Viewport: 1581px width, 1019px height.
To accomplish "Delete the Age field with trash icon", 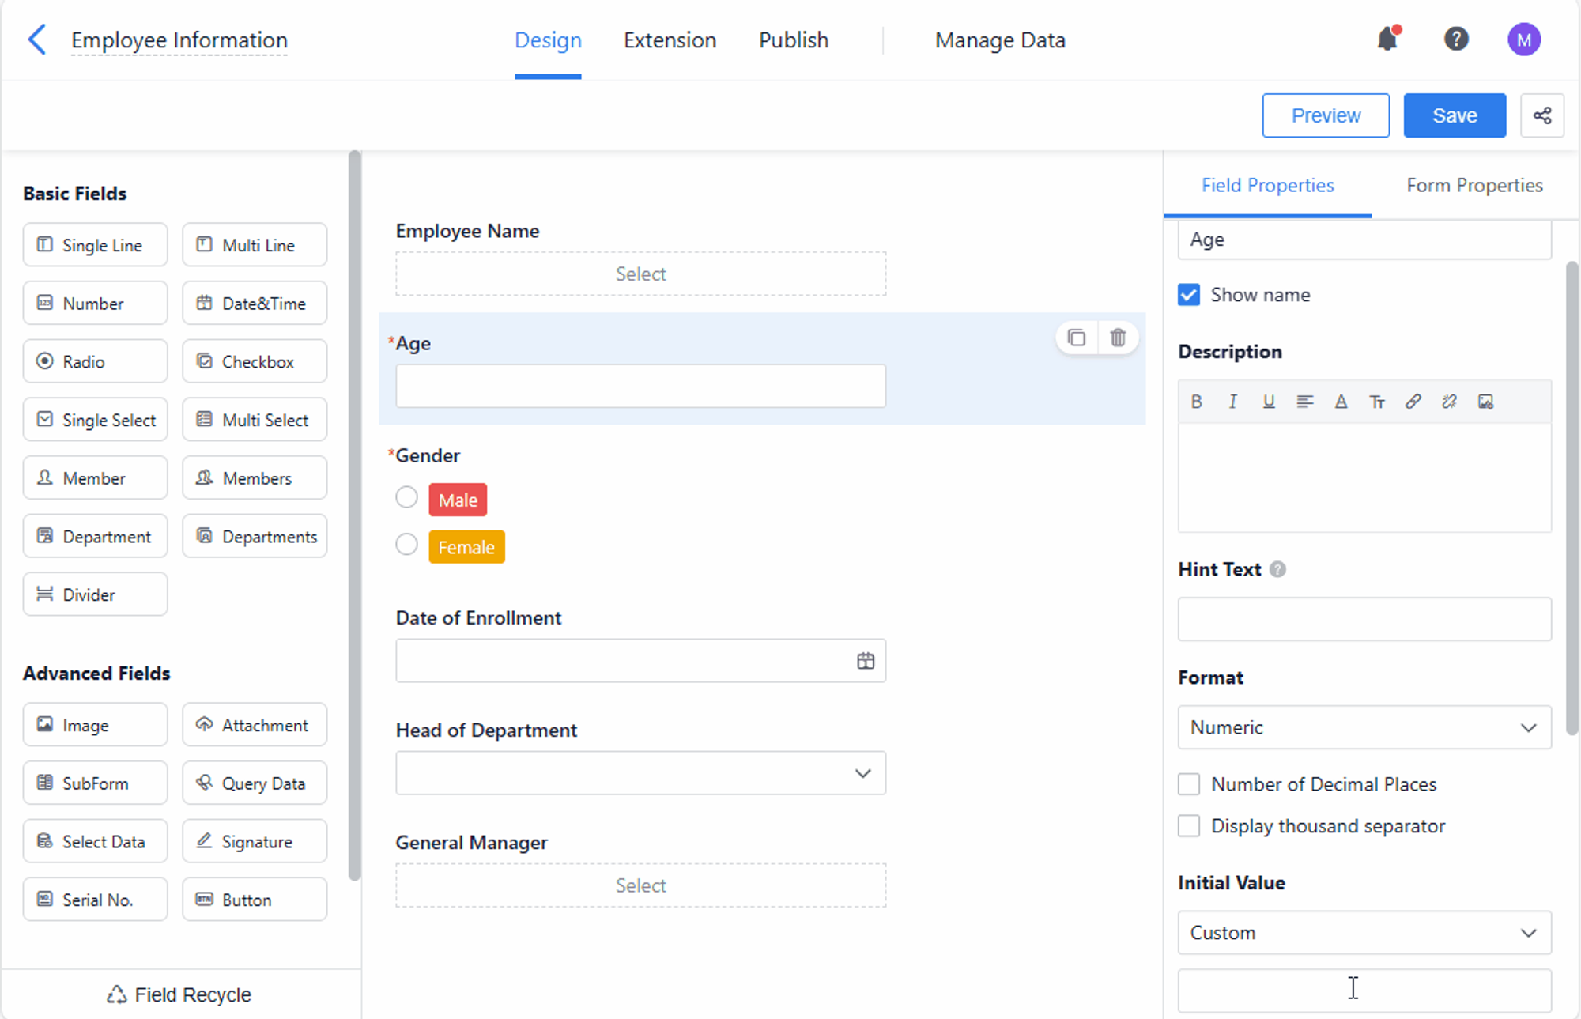I will (1118, 338).
